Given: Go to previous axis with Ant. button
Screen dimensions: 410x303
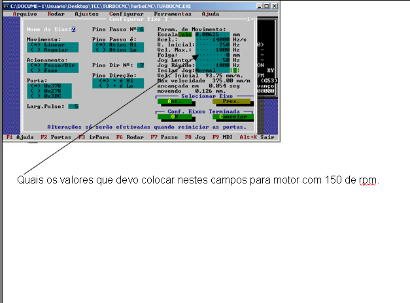Looking at the screenshot, I should (x=175, y=101).
